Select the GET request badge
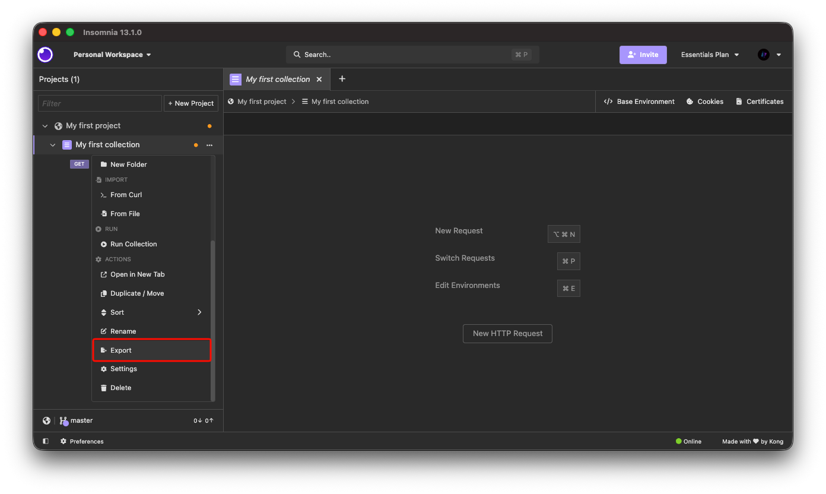This screenshot has width=826, height=494. [x=79, y=164]
